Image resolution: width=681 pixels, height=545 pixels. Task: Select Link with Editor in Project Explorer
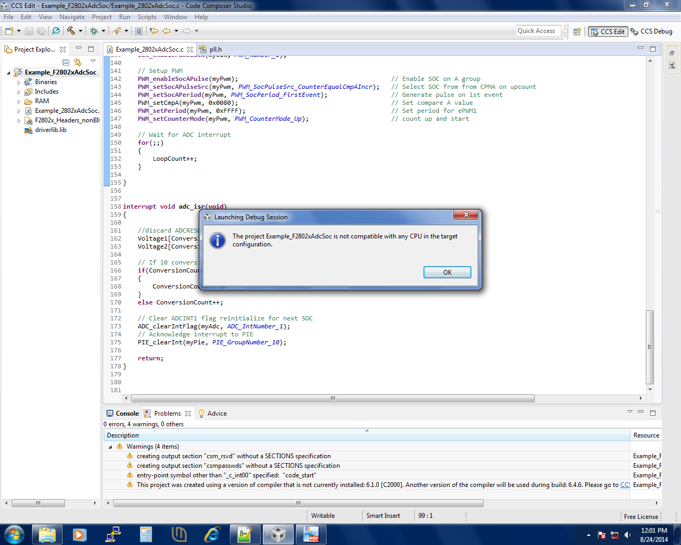(x=77, y=62)
